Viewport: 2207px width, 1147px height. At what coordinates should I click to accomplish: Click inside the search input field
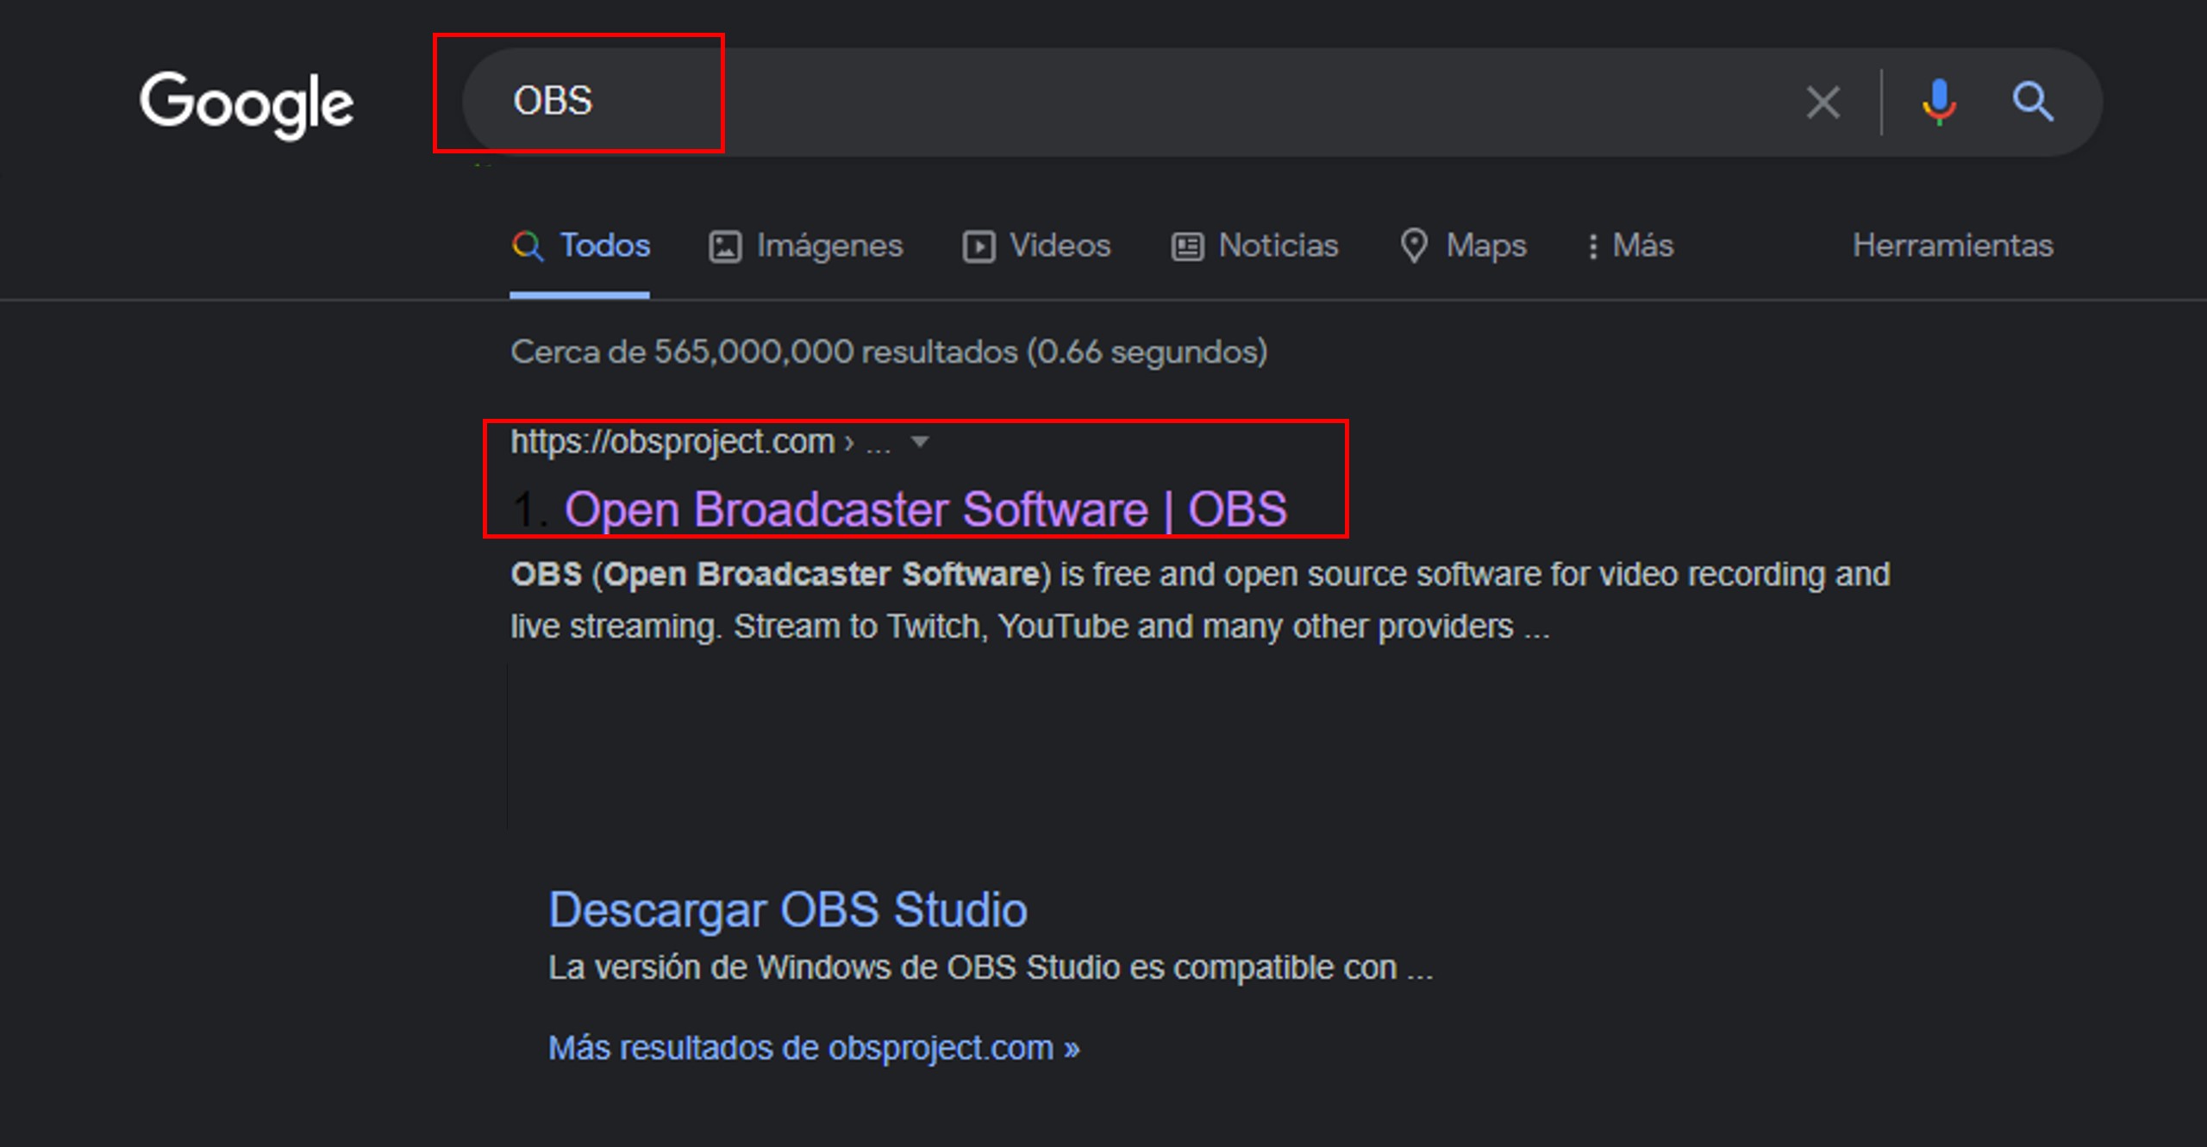[x=1035, y=102]
